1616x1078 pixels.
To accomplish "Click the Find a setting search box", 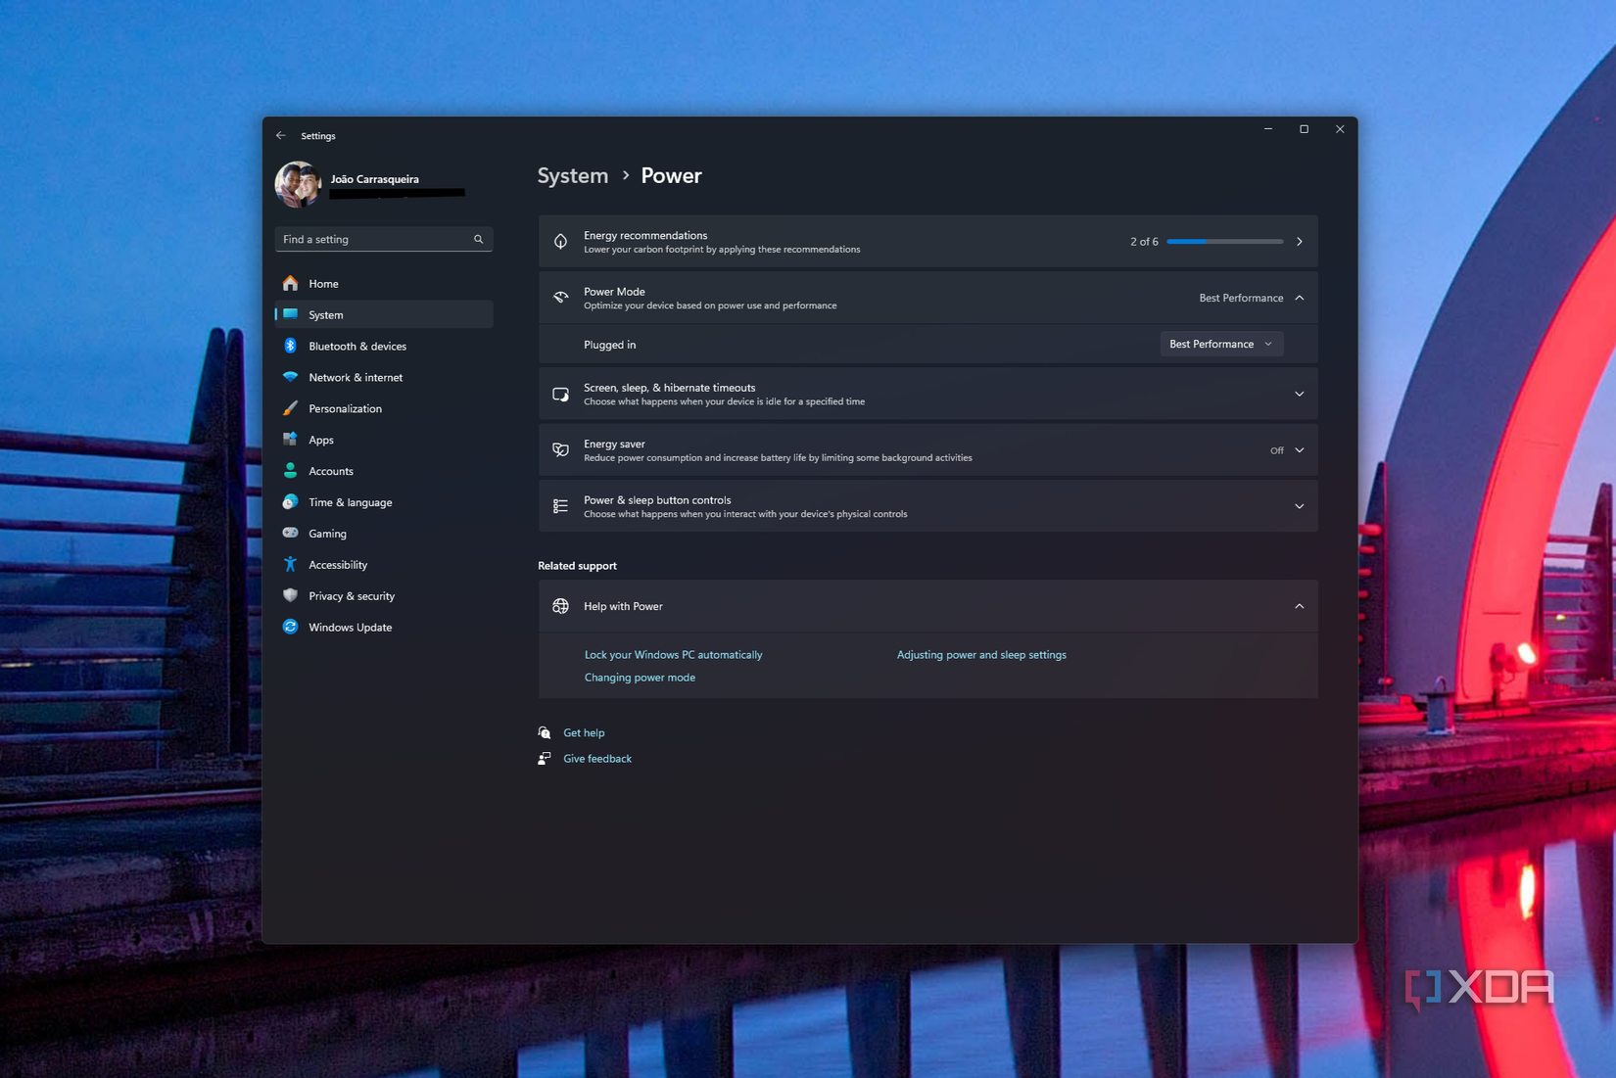I will 383,239.
